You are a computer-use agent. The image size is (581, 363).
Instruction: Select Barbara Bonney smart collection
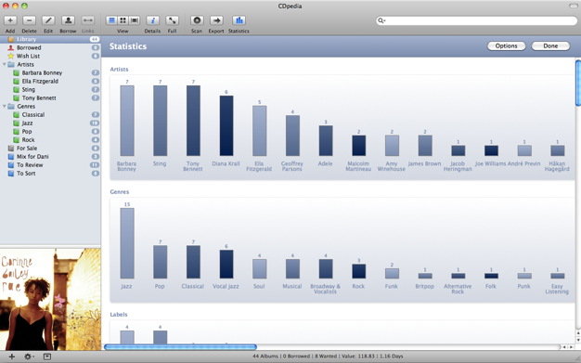pos(50,73)
